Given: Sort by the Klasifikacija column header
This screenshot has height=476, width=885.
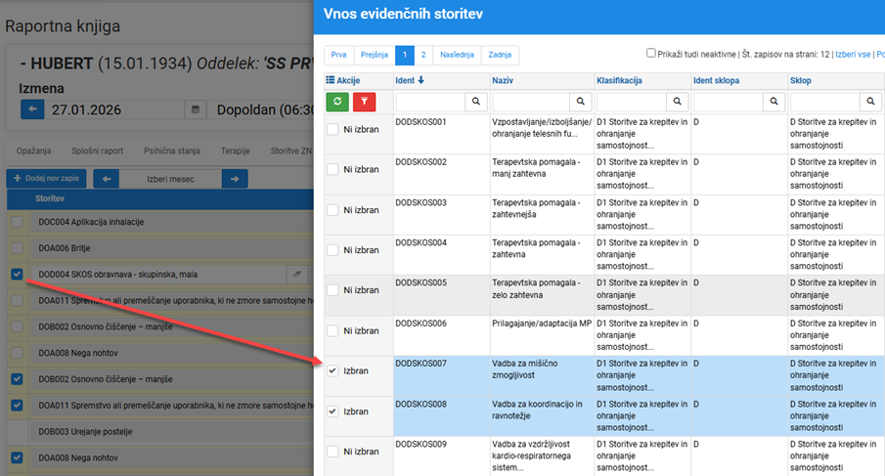Looking at the screenshot, I should click(619, 80).
